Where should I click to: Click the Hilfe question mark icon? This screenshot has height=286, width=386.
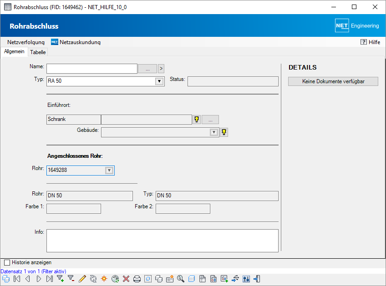(363, 42)
